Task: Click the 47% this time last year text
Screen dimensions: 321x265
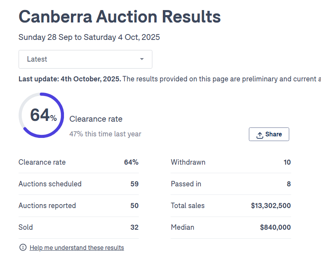Action: tap(105, 134)
